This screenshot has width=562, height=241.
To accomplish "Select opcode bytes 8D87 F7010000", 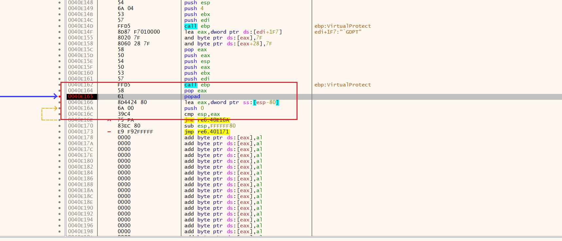I will click(139, 32).
